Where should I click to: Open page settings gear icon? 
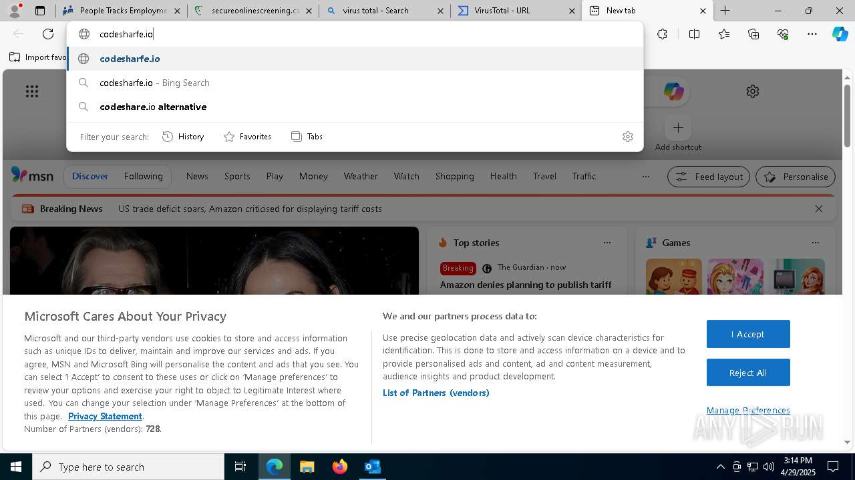pyautogui.click(x=753, y=91)
